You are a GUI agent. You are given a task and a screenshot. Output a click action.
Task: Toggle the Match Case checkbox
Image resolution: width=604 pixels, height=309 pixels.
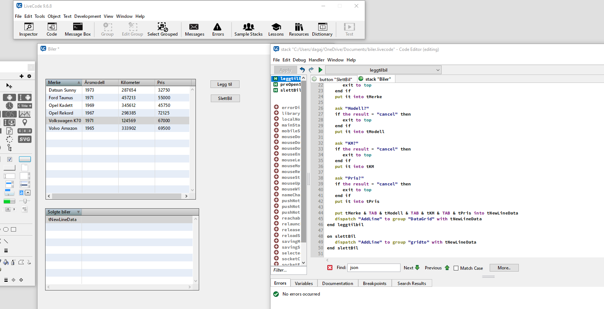[x=456, y=268]
